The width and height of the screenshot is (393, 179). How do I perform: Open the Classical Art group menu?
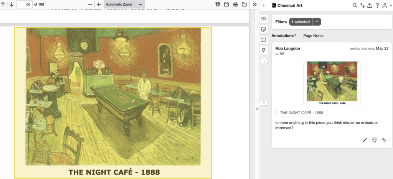(287, 5)
